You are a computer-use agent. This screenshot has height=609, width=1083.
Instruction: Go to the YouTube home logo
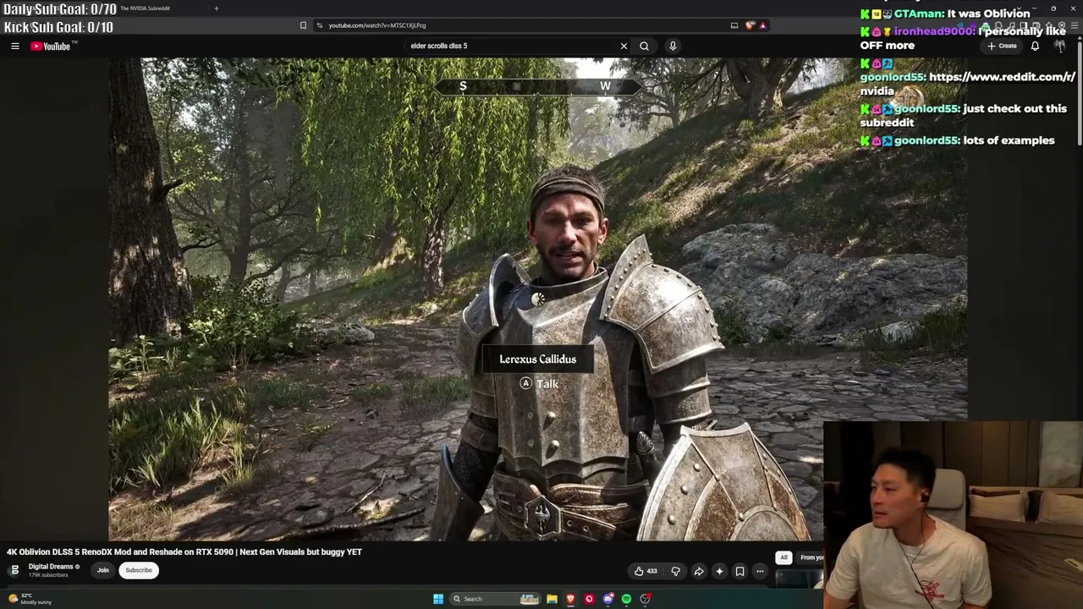click(x=51, y=47)
